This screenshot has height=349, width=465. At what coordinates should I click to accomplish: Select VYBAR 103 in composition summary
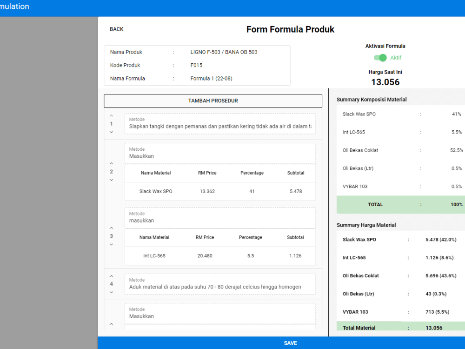point(355,187)
